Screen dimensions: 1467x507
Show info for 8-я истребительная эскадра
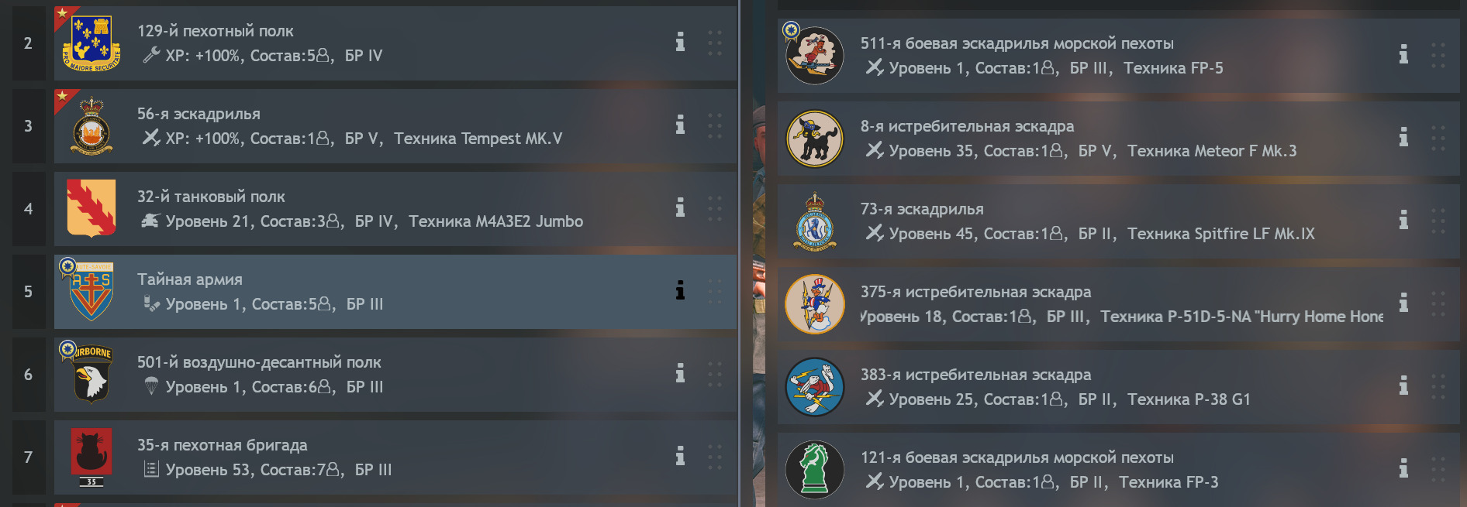pyautogui.click(x=1403, y=137)
